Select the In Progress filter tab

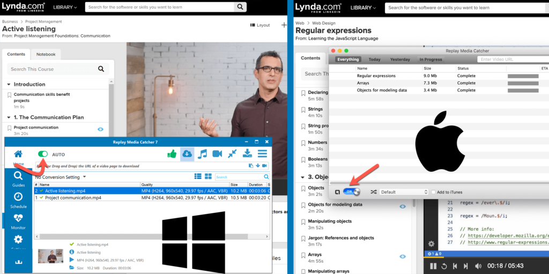click(x=431, y=59)
